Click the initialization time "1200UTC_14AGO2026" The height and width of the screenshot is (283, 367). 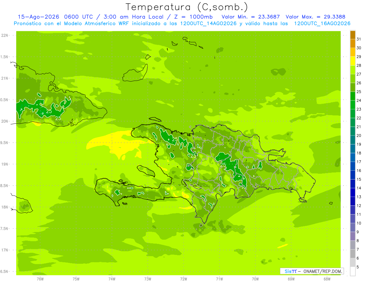[208, 24]
